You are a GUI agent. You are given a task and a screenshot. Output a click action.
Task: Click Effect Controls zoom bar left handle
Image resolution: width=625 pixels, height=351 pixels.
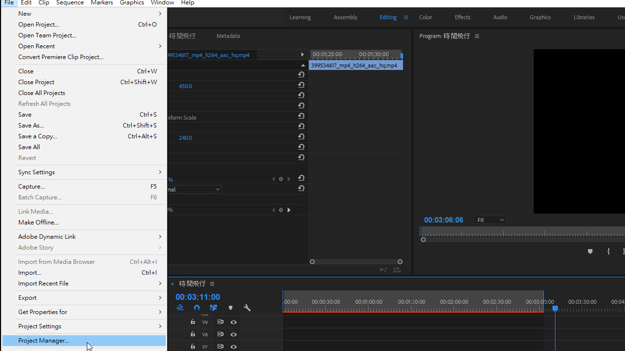[312, 262]
